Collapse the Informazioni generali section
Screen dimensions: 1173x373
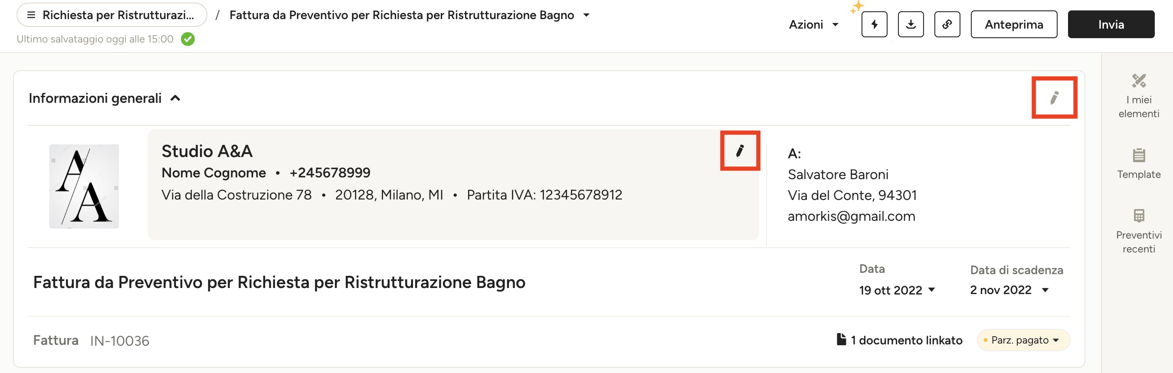(x=175, y=98)
